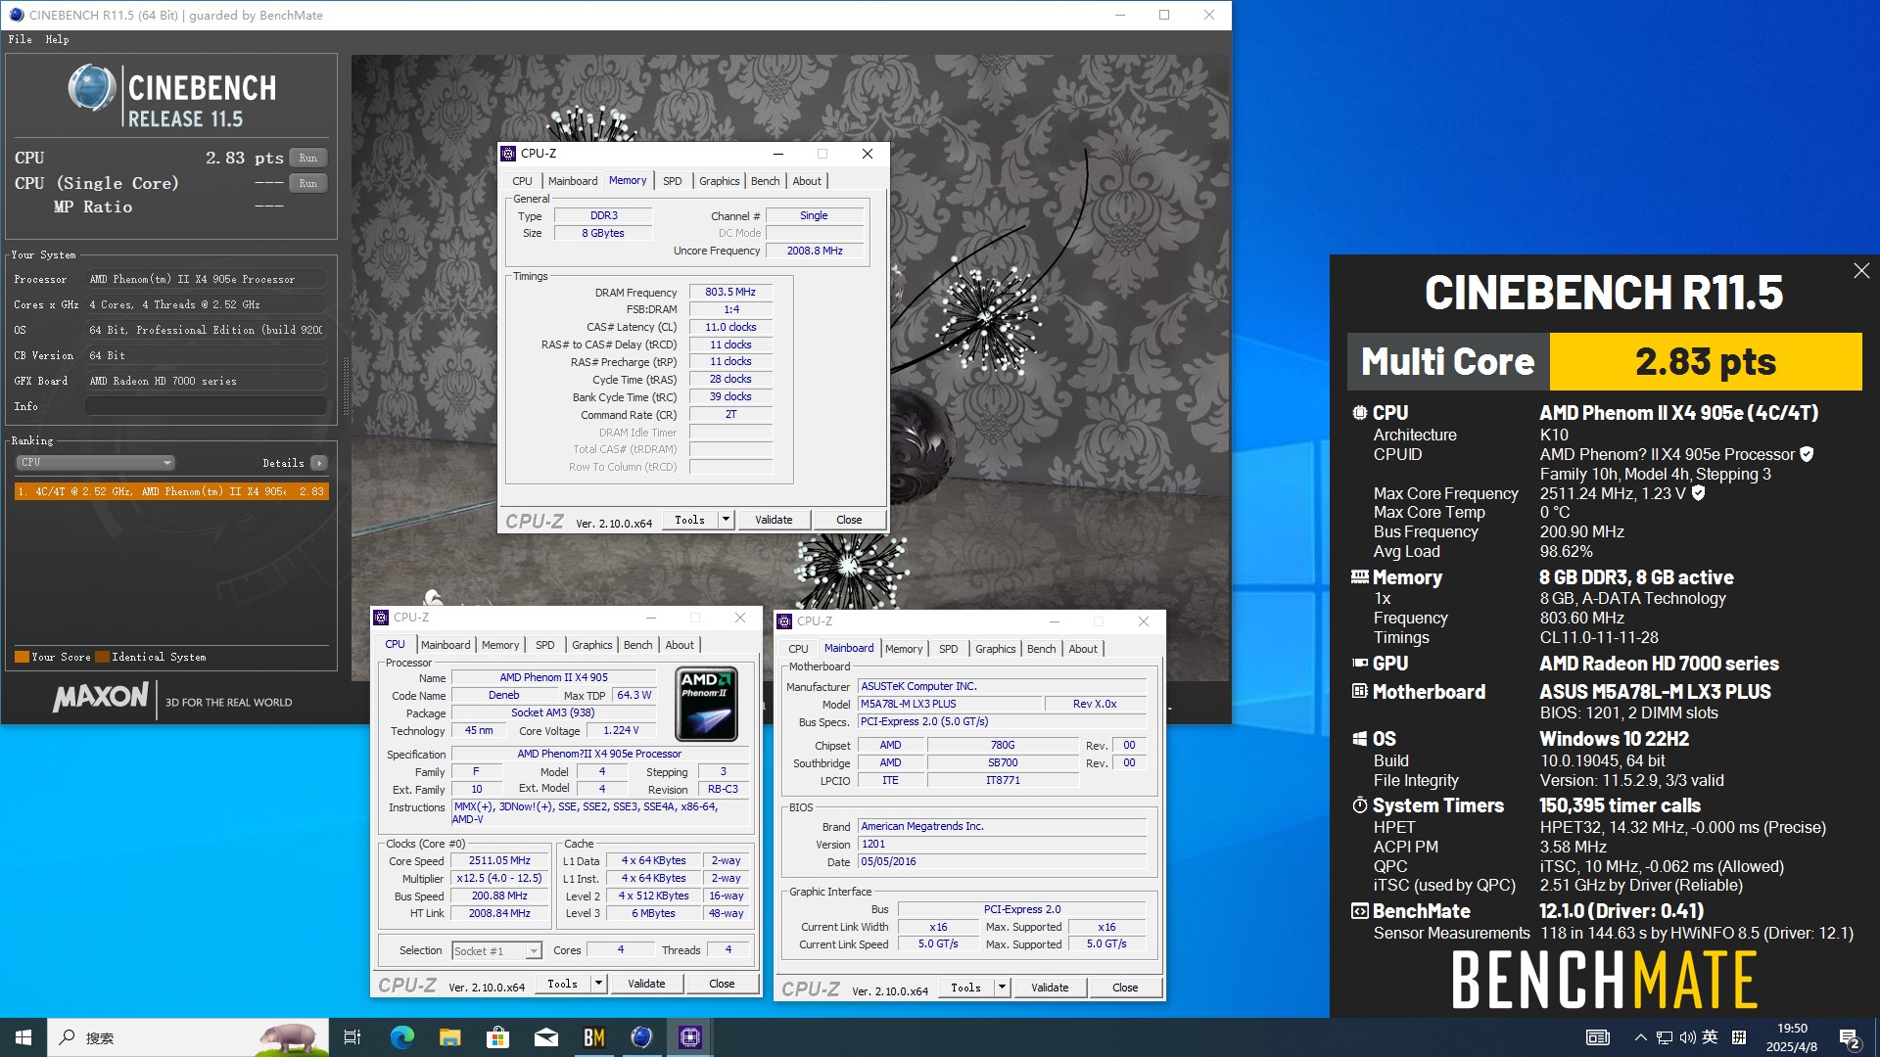The height and width of the screenshot is (1057, 1880).
Task: Click Cinebench logo sphere icon
Action: click(x=92, y=88)
